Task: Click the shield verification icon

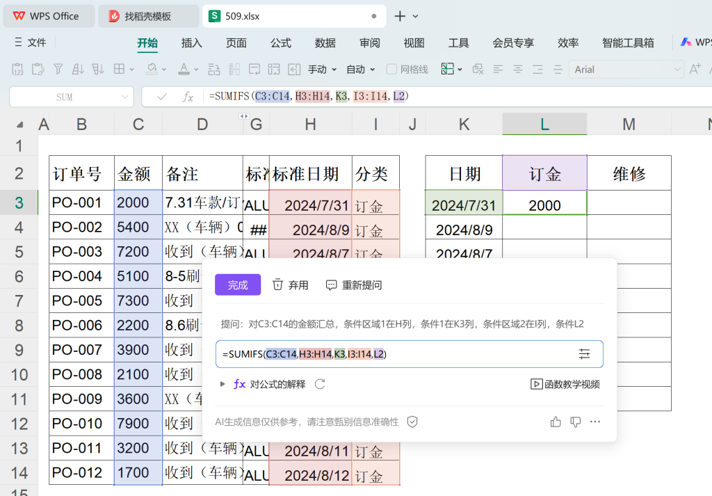Action: click(x=412, y=422)
